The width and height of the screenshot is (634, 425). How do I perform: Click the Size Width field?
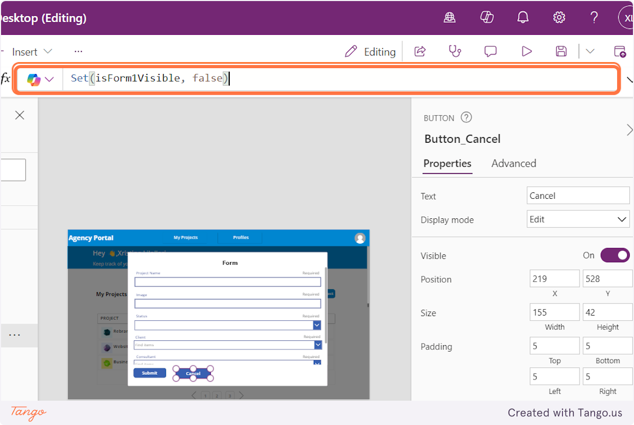tap(555, 312)
